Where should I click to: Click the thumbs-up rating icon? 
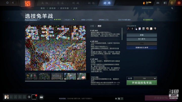74,19
